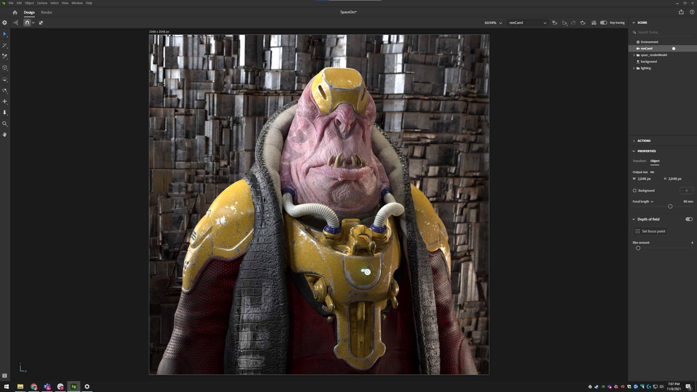Viewport: 697px width, 392px height.
Task: Select the blue arrow Select tool
Action: (5, 34)
